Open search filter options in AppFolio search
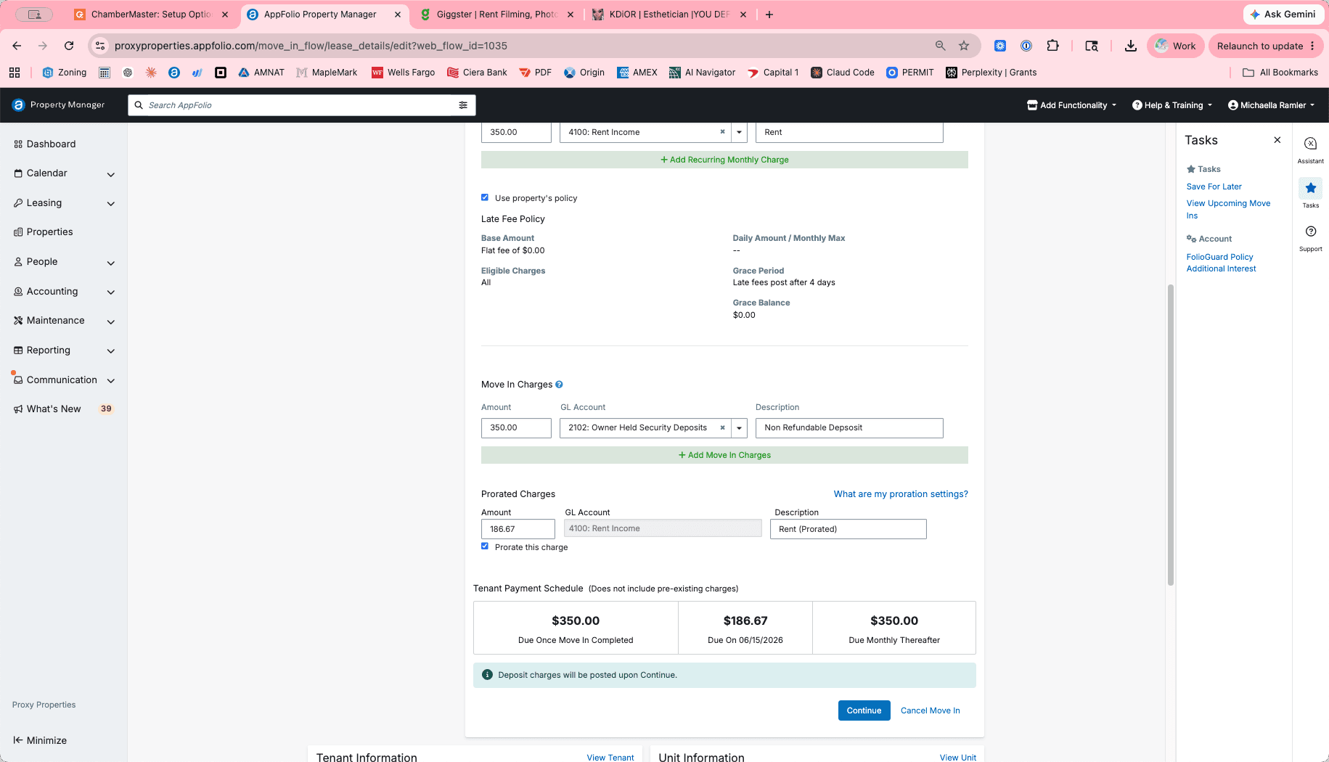This screenshot has height=762, width=1329. click(463, 105)
